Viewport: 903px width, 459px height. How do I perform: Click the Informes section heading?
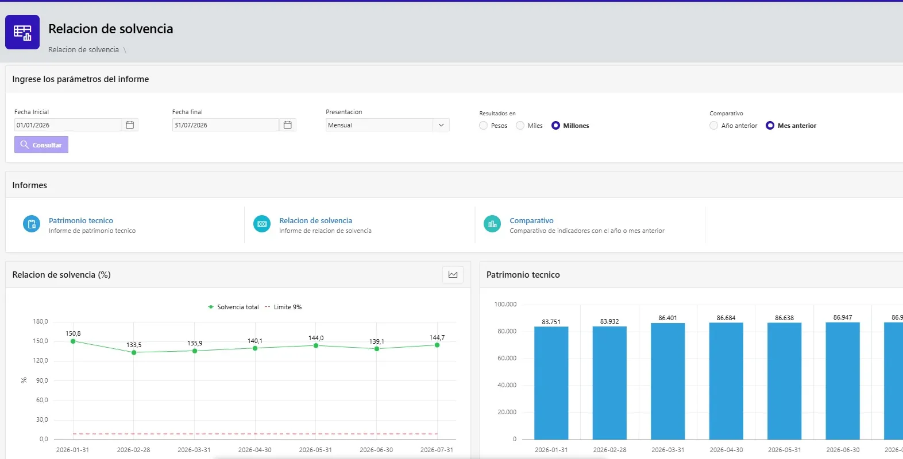(30, 185)
